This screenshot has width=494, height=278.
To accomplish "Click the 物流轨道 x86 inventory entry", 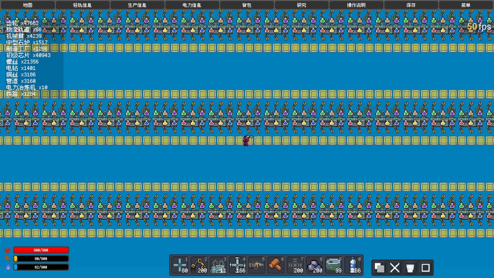I will pyautogui.click(x=24, y=30).
